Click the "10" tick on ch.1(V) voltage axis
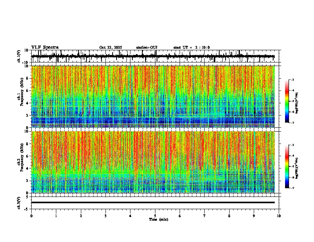Viewport: 314px width, 242px height. click(x=27, y=50)
